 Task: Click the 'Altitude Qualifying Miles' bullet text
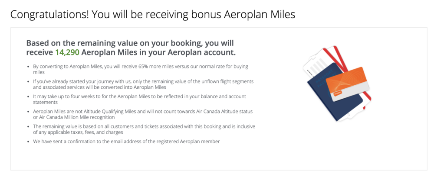point(100,111)
